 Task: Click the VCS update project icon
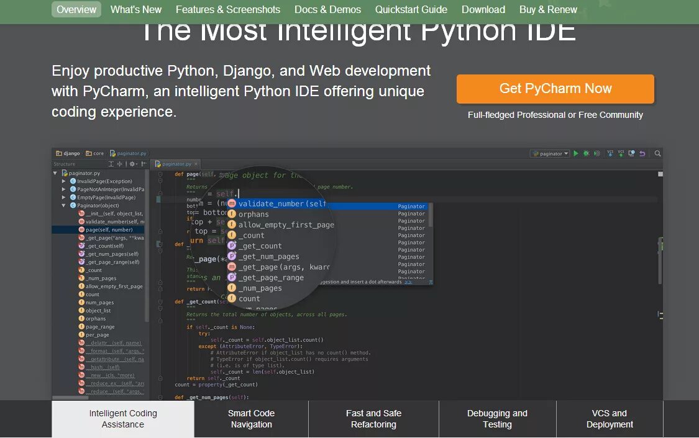610,154
